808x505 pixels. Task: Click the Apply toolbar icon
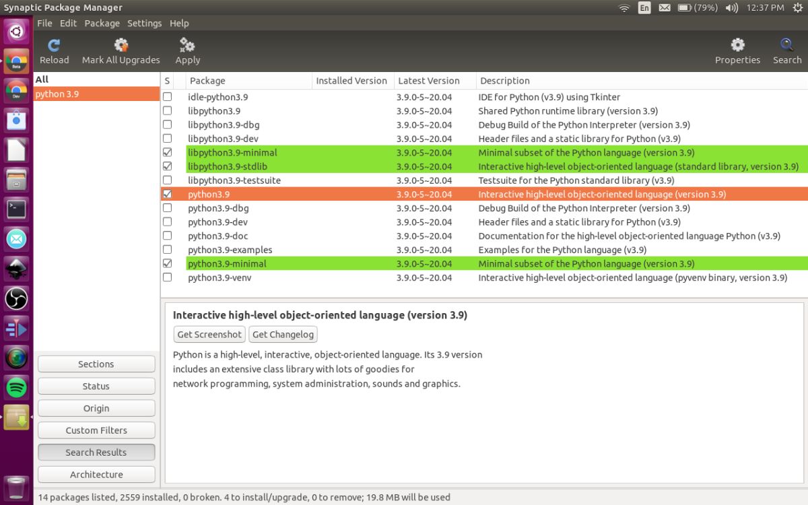click(187, 45)
